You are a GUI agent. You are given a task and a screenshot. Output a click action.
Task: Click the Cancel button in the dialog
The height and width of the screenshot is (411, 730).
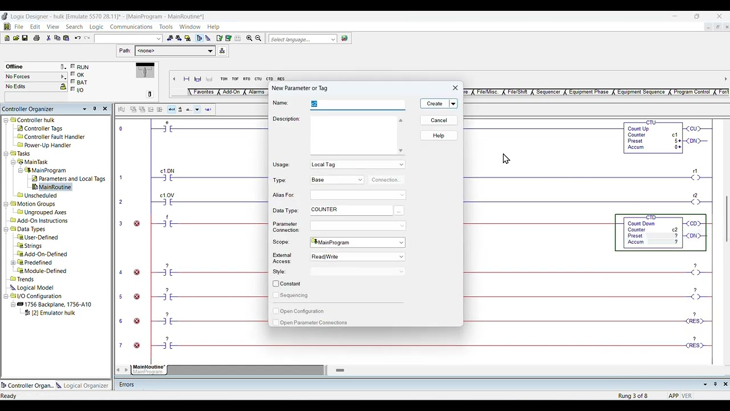[x=439, y=120]
